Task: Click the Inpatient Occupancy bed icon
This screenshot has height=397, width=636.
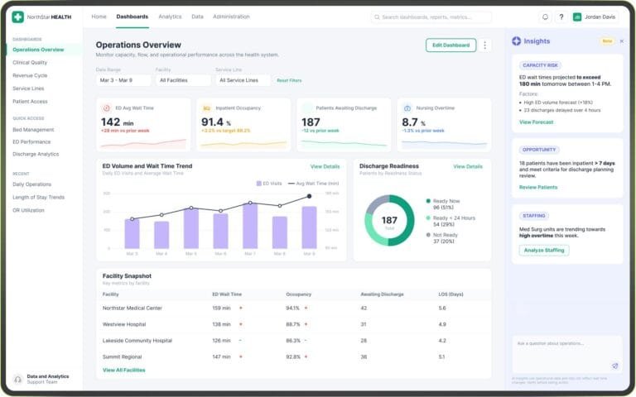Action: [206, 108]
